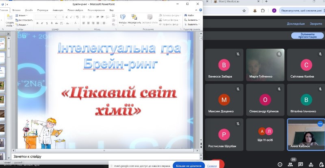Open meeting info icon in Meet bar
Screen dimensions: 325x168
pos(280,164)
